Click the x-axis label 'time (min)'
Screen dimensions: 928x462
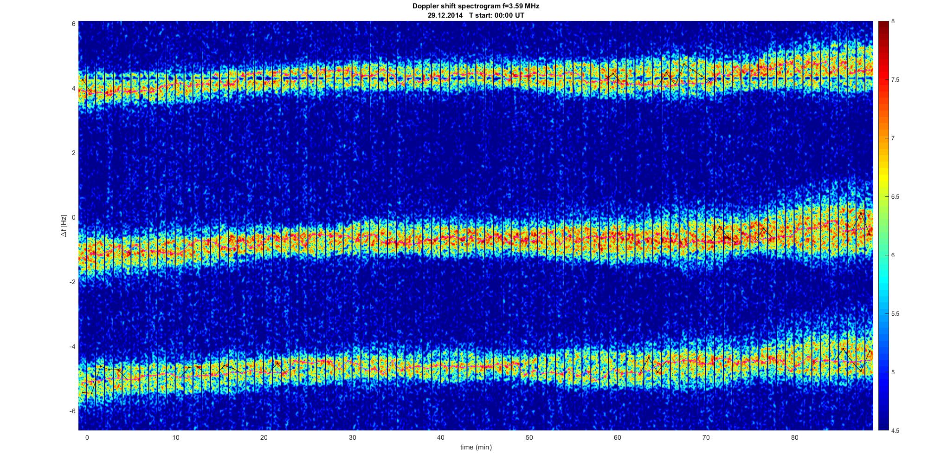[476, 447]
